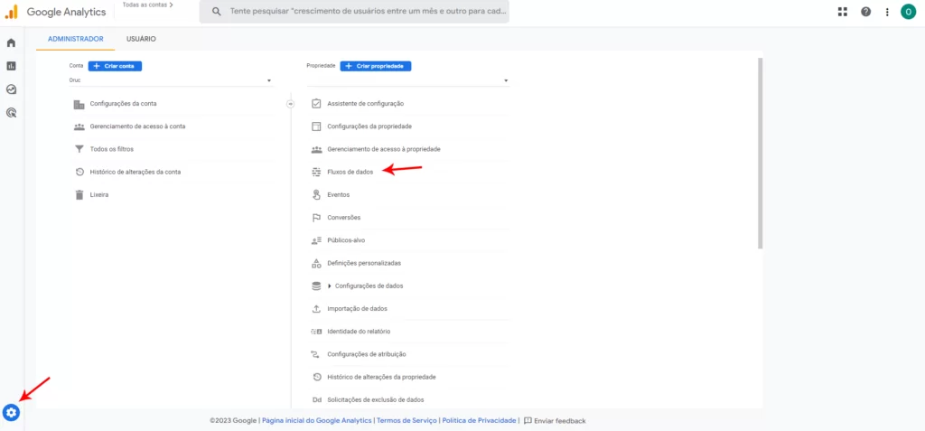The image size is (925, 431).
Task: Open the Propriedade selector dropdown
Action: [407, 80]
